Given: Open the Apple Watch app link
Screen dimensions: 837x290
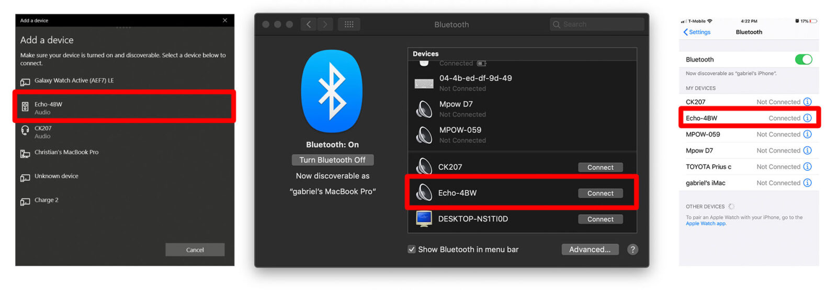Looking at the screenshot, I should pyautogui.click(x=706, y=224).
